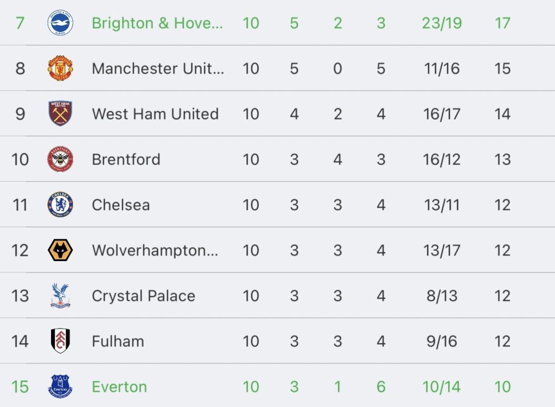This screenshot has width=555, height=407.
Task: Open the Brighton & Hove team name
Action: coord(157,23)
